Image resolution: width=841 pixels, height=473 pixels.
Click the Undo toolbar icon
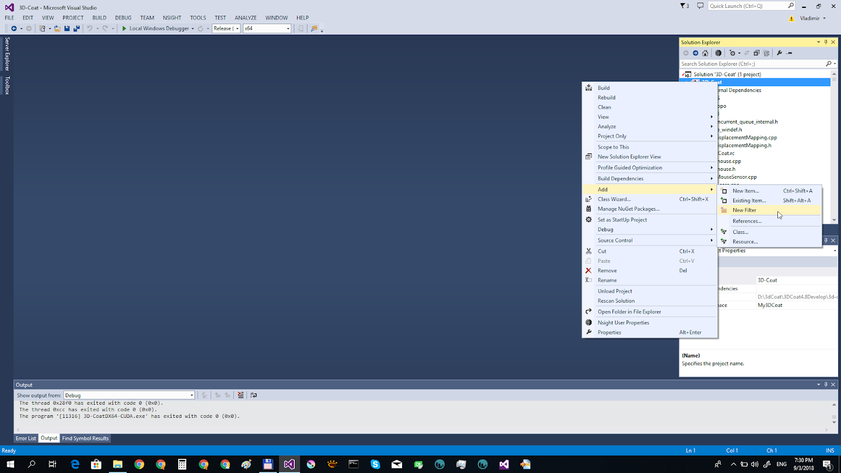tap(90, 28)
